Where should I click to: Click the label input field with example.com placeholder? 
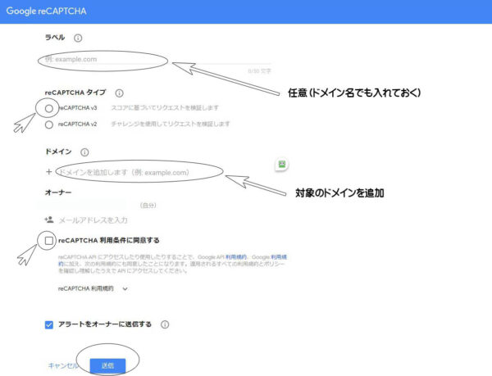[x=158, y=59]
